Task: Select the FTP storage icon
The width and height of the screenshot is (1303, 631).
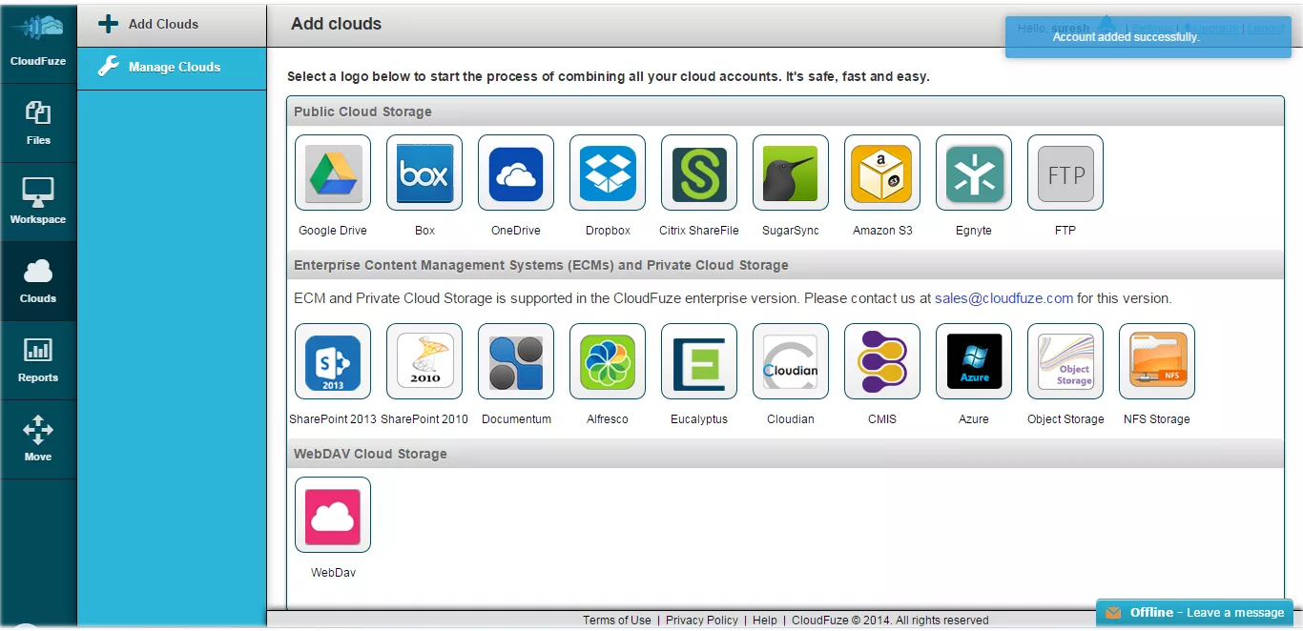Action: [1065, 173]
